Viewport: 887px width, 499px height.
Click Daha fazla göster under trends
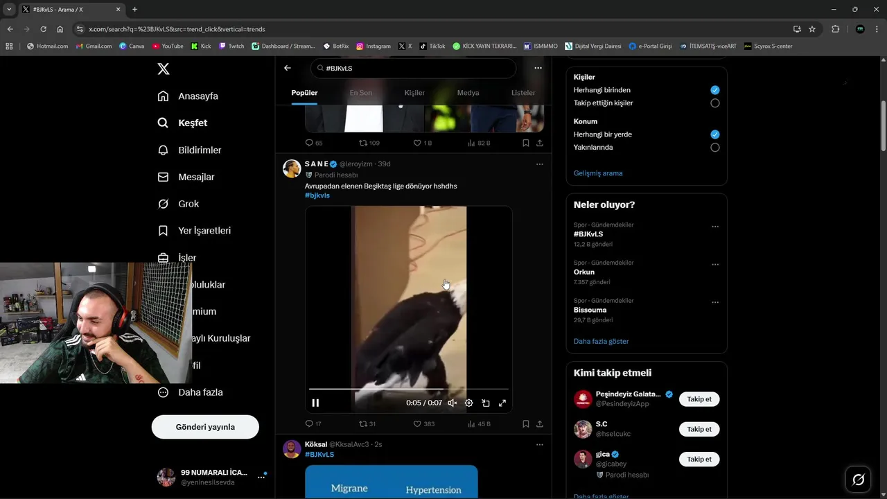click(601, 341)
